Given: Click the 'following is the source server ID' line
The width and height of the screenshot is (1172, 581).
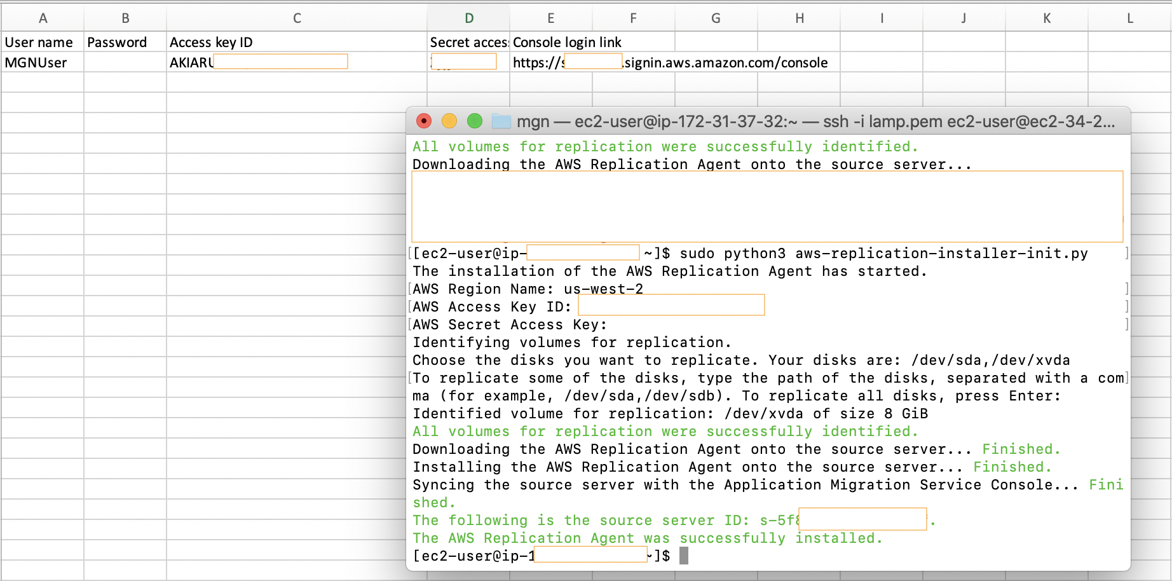Looking at the screenshot, I should 674,521.
